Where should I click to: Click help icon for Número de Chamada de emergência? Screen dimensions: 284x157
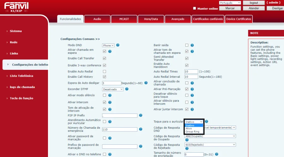[x=140, y=129]
